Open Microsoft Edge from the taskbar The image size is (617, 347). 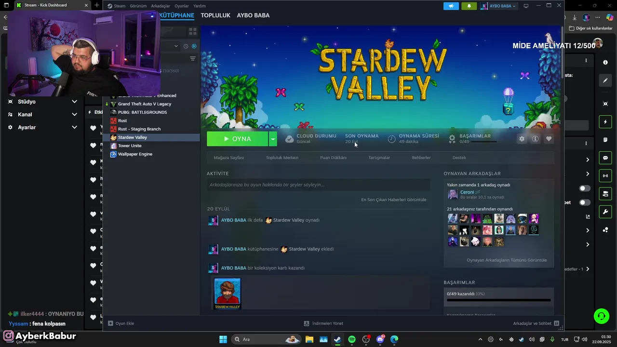coord(394,339)
